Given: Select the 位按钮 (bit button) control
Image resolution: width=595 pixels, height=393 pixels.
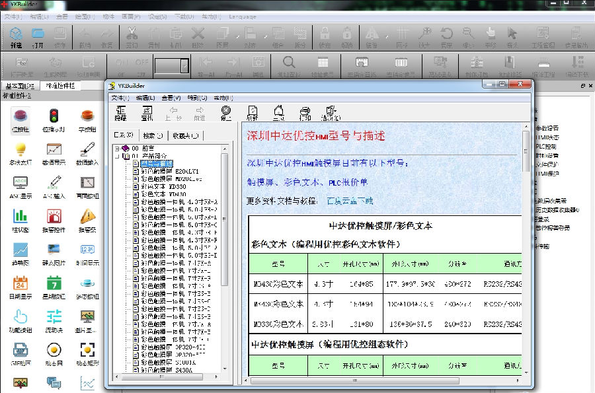Looking at the screenshot, I should pos(20,121).
